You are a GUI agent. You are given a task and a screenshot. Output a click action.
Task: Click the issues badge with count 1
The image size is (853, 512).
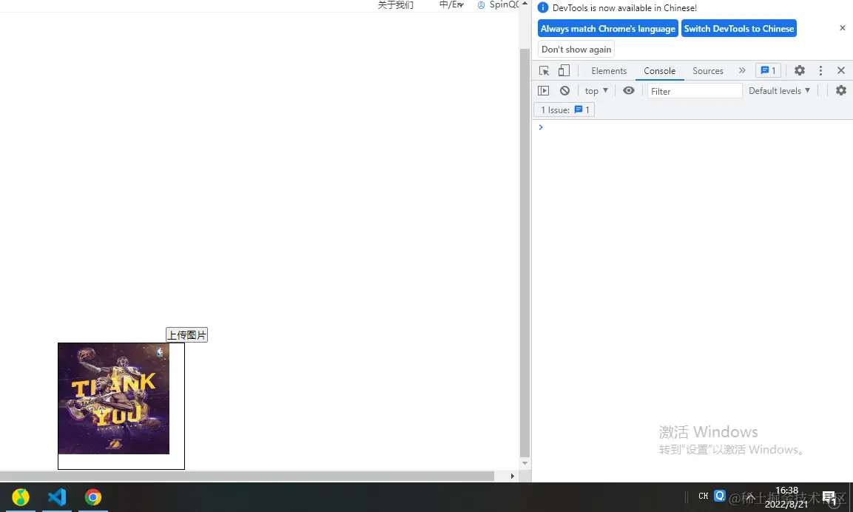click(768, 70)
